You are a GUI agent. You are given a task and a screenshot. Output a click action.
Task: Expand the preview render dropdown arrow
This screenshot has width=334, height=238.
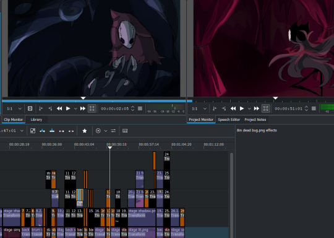click(x=106, y=131)
